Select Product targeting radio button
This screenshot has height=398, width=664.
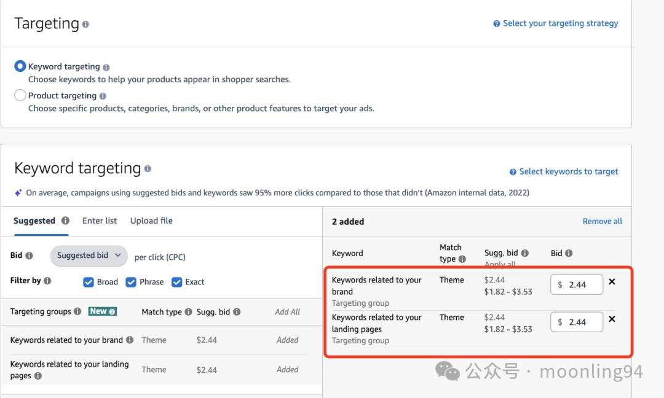point(20,95)
